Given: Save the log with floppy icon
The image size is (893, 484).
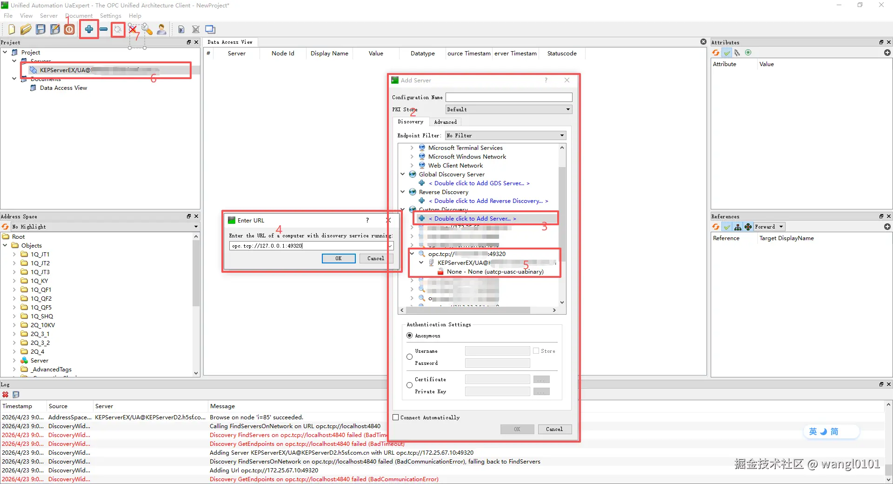Looking at the screenshot, I should [x=16, y=394].
